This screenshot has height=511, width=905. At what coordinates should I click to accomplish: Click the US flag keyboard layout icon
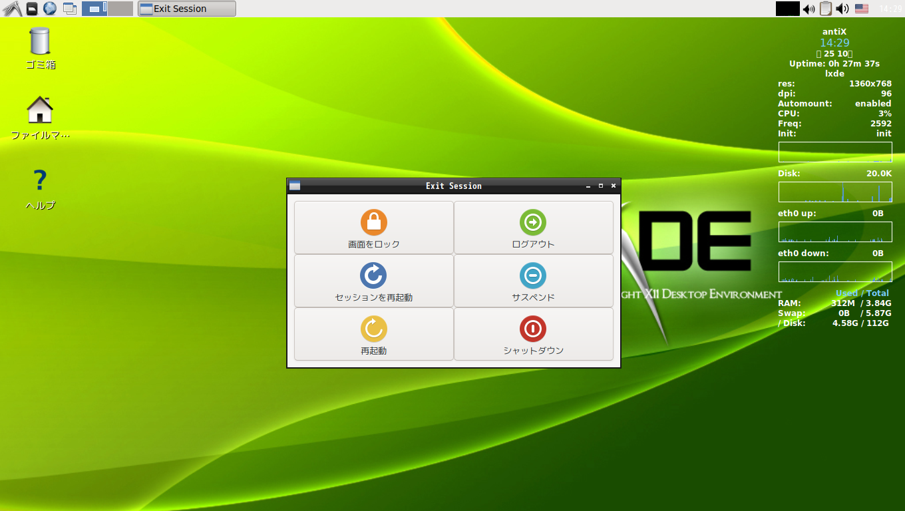click(862, 9)
